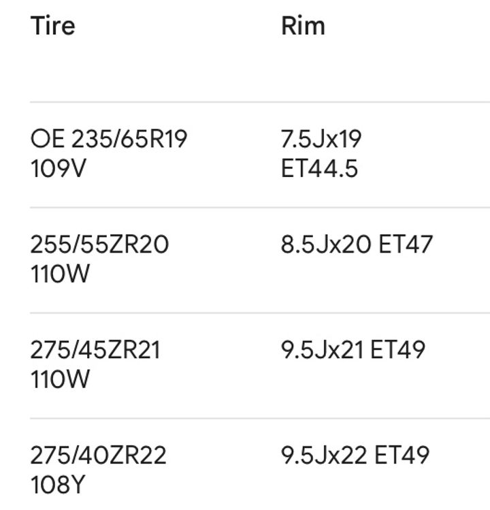Click the 108Y load rating
The width and height of the screenshot is (490, 510).
click(x=58, y=485)
